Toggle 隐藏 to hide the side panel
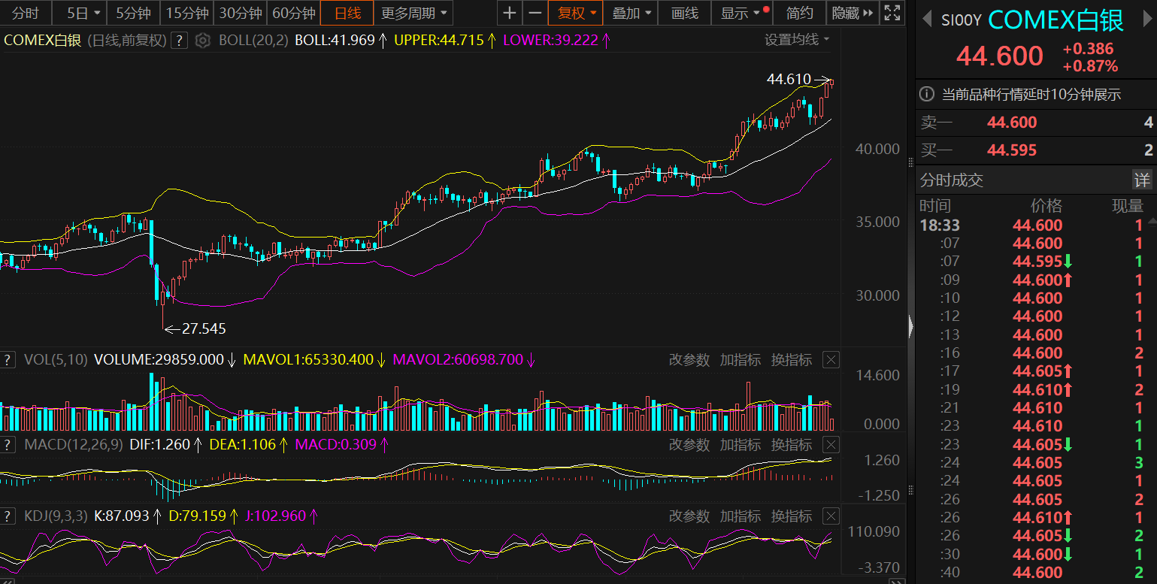Screen dimensions: 1157x584 click(853, 13)
